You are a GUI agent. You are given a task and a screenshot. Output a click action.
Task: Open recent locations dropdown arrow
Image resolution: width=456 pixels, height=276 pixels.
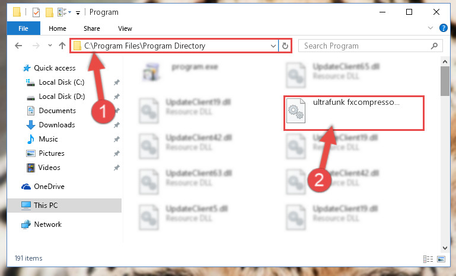pyautogui.click(x=50, y=46)
